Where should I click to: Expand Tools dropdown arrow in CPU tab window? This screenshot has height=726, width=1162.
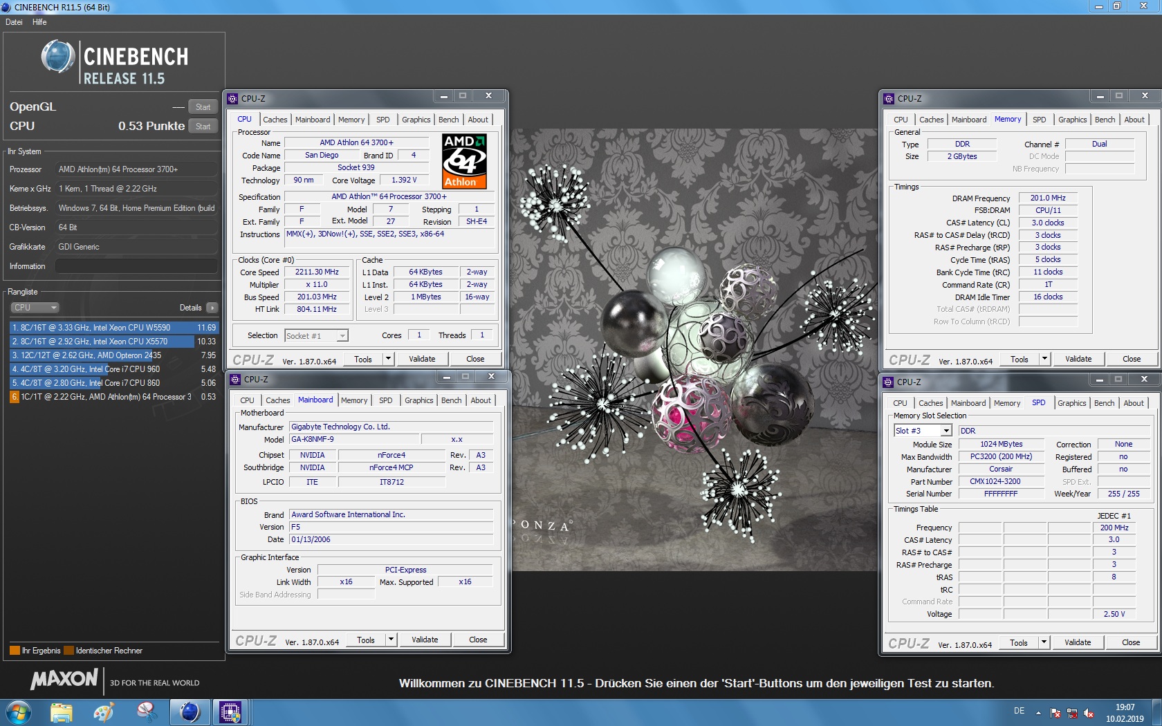388,359
